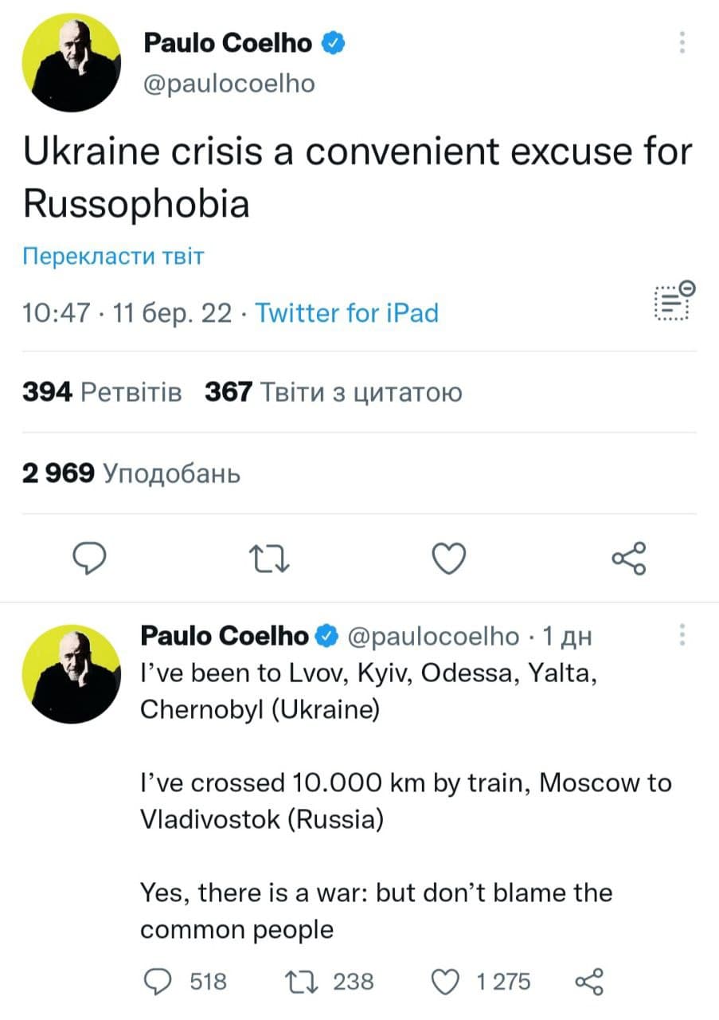Open the 'Twitter for iPad' source link
This screenshot has height=1020, width=719.
coord(346,312)
